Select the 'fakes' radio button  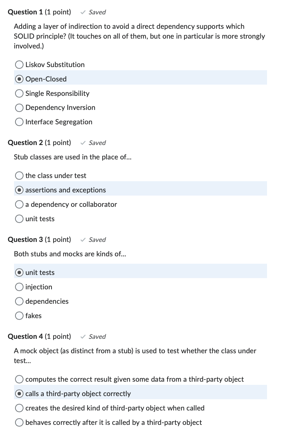point(19,315)
